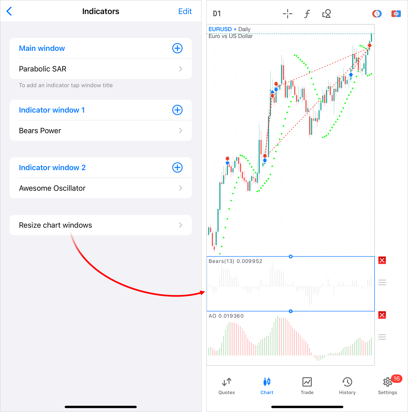The image size is (408, 412).
Task: Open the indicators list via the f icon
Action: pyautogui.click(x=307, y=13)
